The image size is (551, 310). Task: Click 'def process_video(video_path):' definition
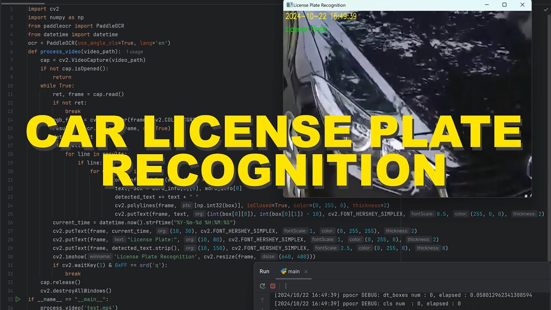(74, 52)
